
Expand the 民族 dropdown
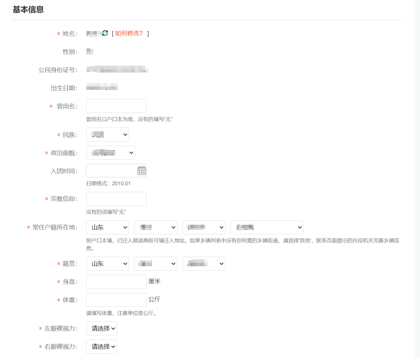pyautogui.click(x=107, y=135)
